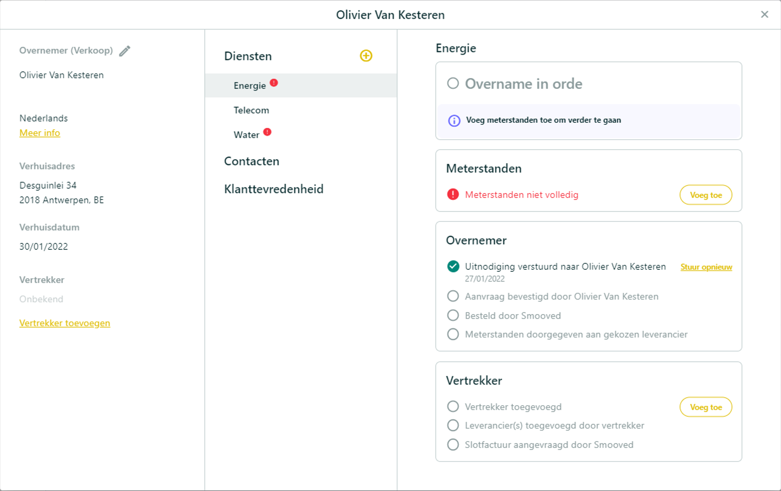Expand the Contacten section
781x491 pixels.
pyautogui.click(x=251, y=161)
